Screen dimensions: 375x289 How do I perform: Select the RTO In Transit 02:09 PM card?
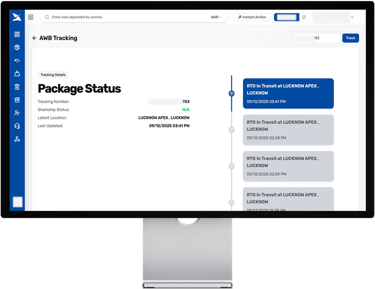pyautogui.click(x=288, y=166)
